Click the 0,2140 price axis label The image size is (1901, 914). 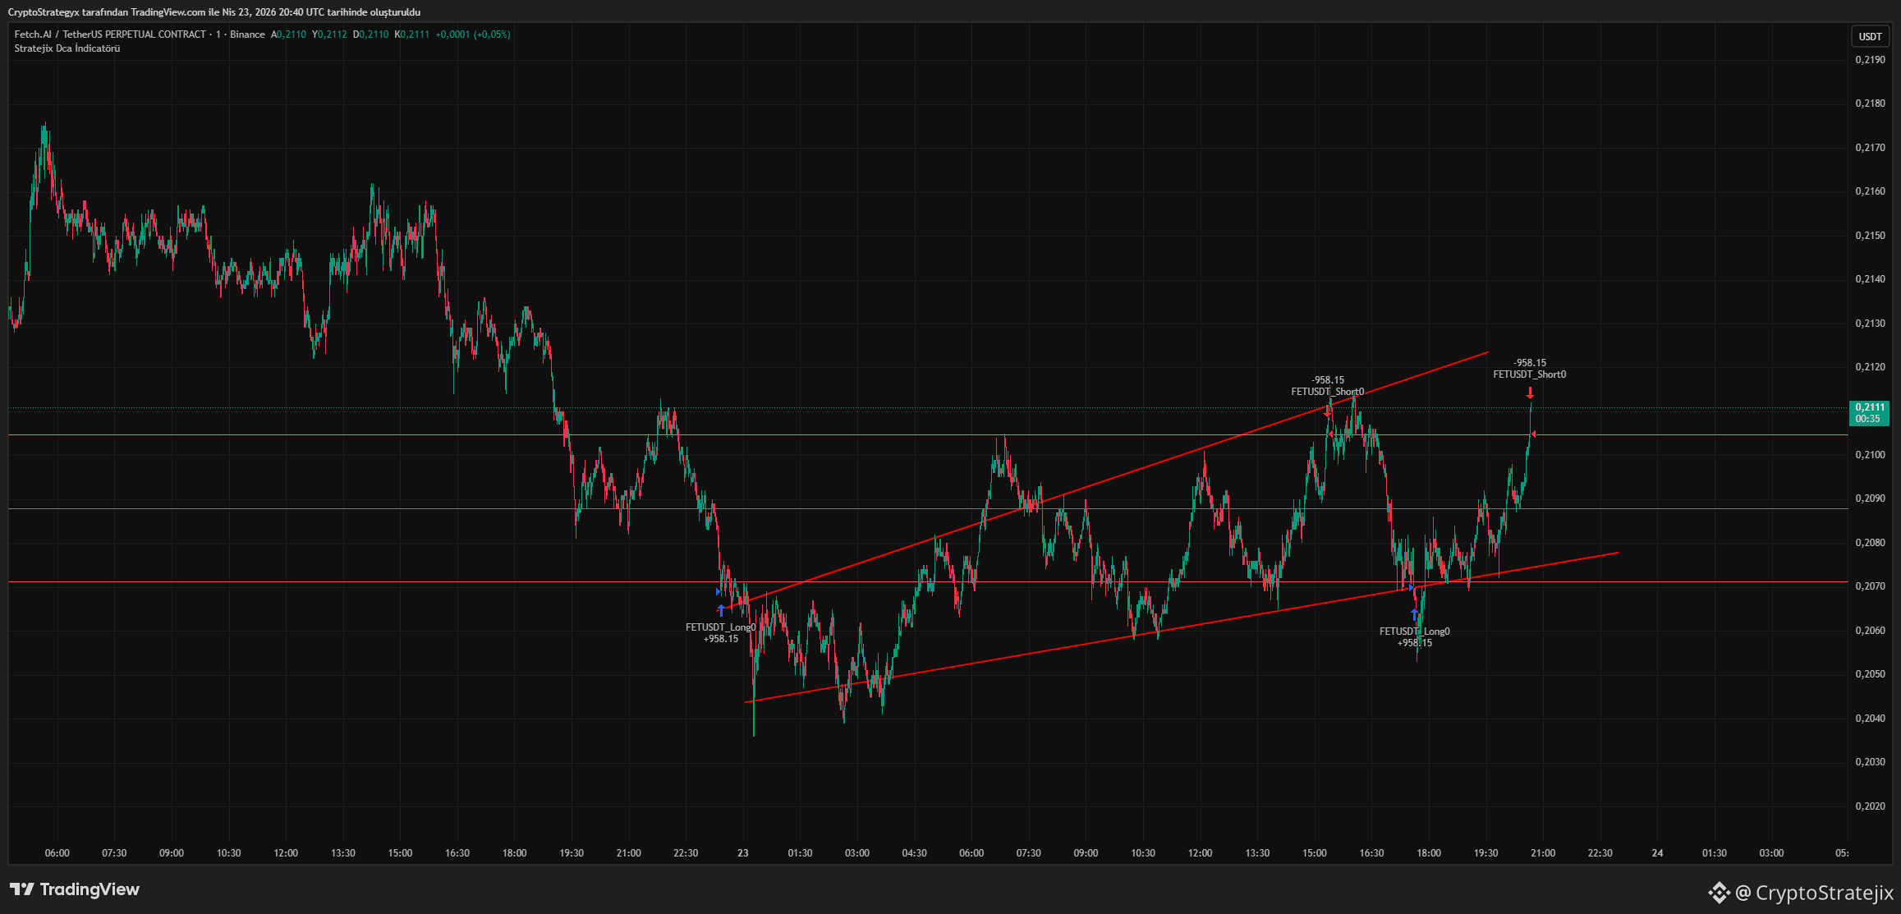1870,279
